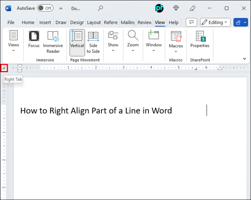
Task: Select Vertical page movement
Action: point(77,43)
